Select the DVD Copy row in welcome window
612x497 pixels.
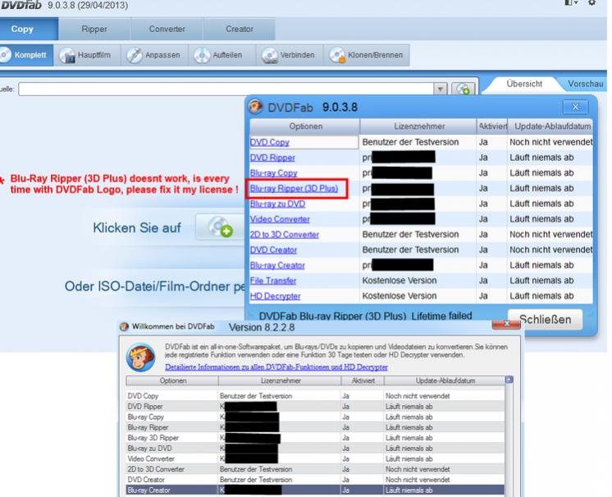pos(315,396)
